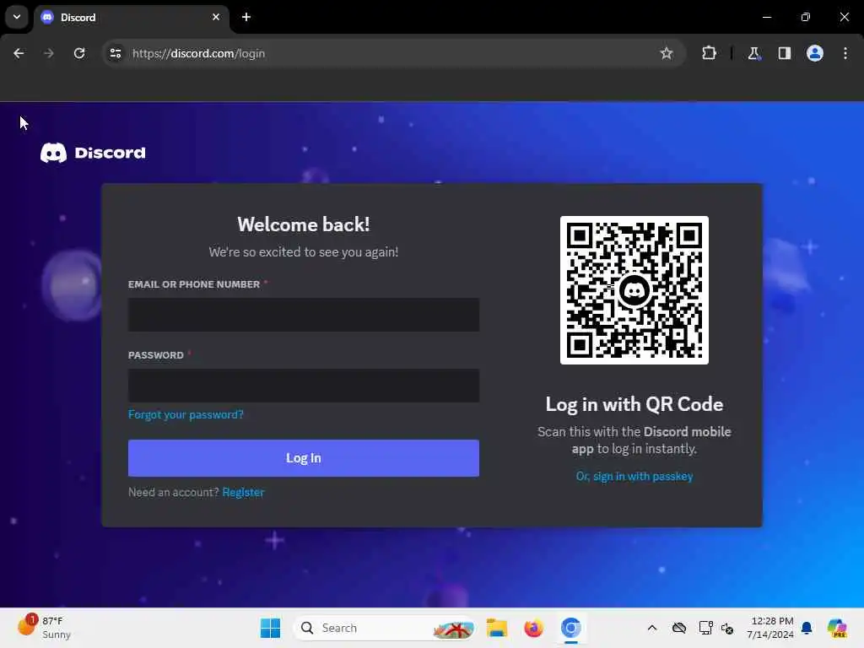
Task: Click the display/network tray icon
Action: click(705, 628)
